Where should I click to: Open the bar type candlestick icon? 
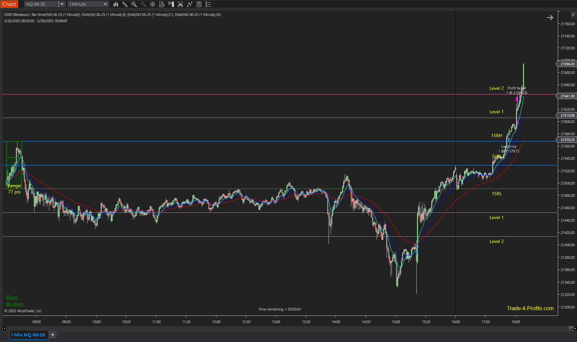pyautogui.click(x=116, y=4)
